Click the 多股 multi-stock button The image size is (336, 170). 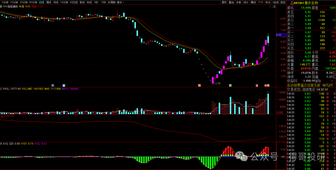coord(239,2)
